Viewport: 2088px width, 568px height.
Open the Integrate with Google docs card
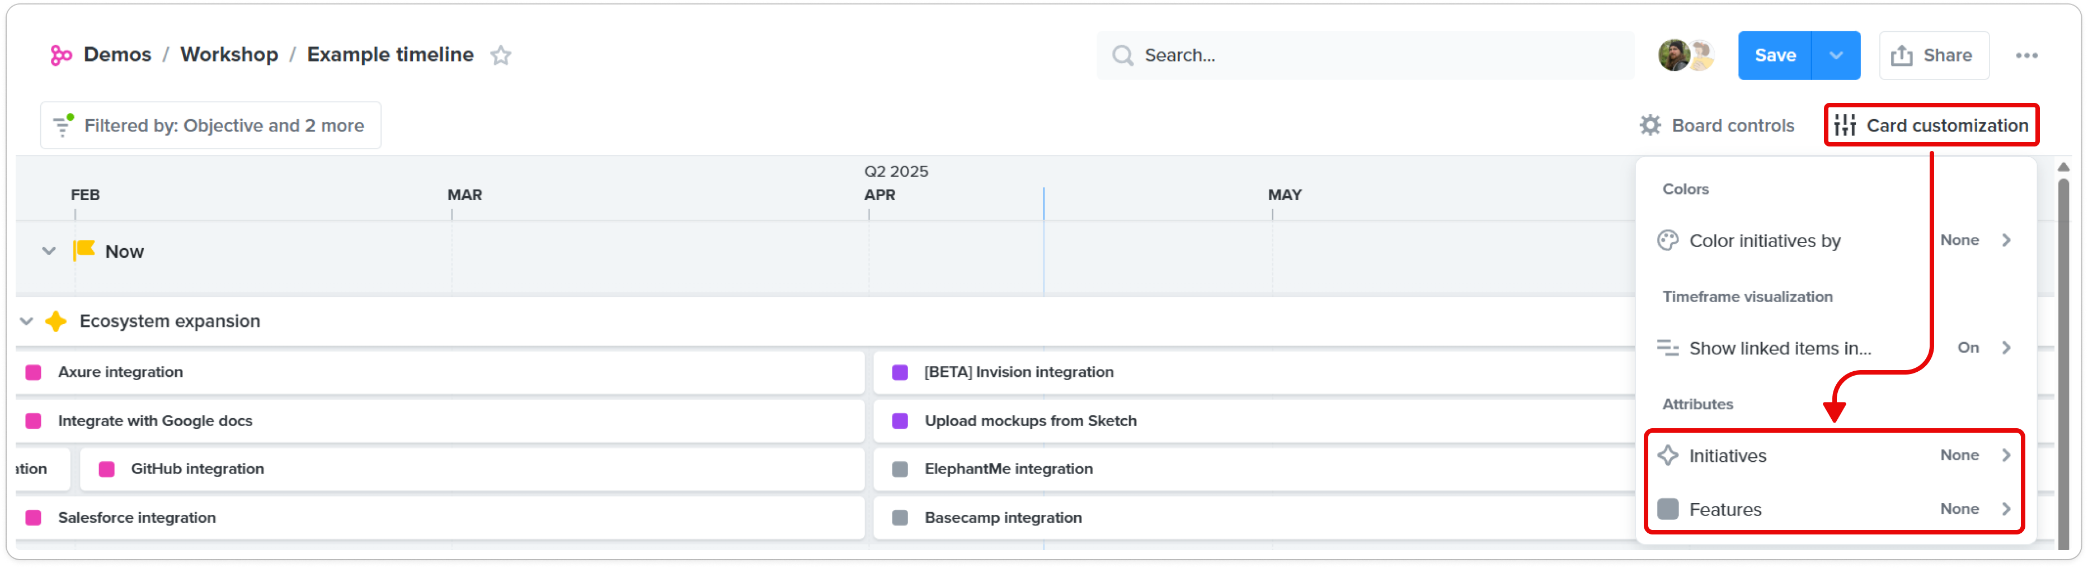(x=439, y=420)
